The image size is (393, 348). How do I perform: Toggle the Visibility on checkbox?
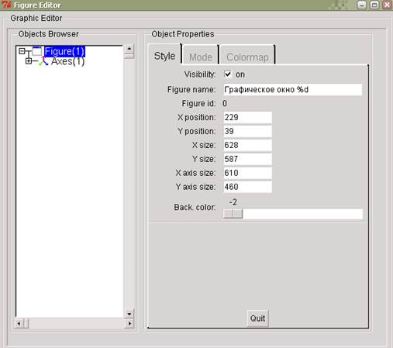228,74
